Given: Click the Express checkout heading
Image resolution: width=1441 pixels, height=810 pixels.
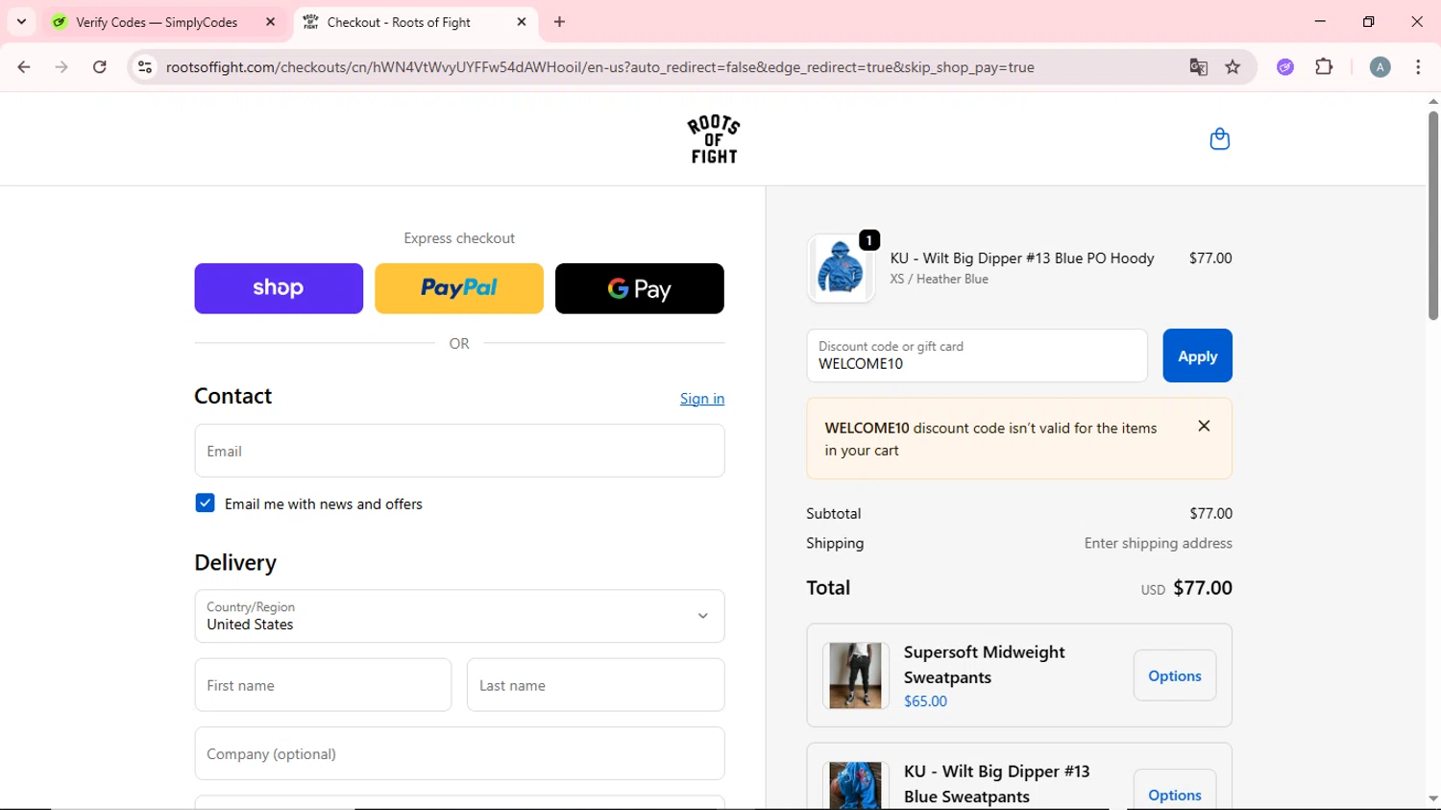Looking at the screenshot, I should (459, 238).
